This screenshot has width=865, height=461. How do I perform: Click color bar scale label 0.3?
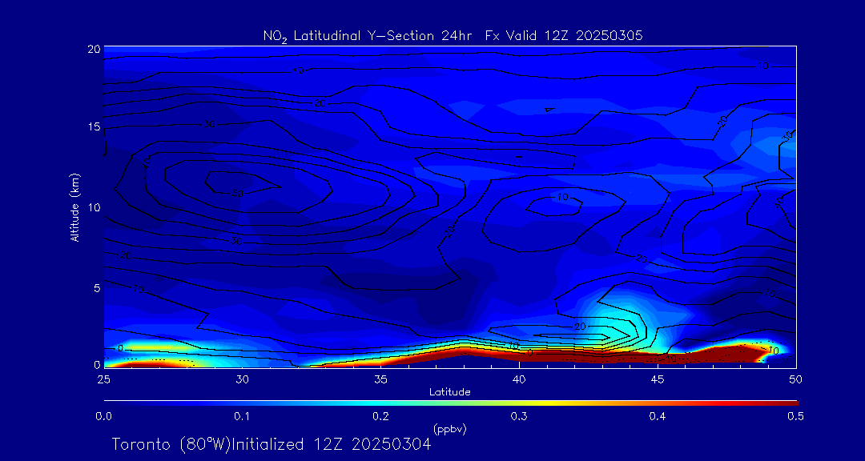point(519,417)
